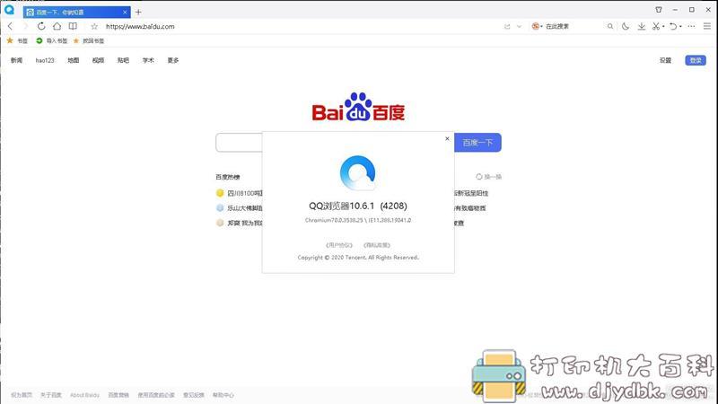
Task: Click the QQ Browser logo in dialog
Action: point(358,173)
